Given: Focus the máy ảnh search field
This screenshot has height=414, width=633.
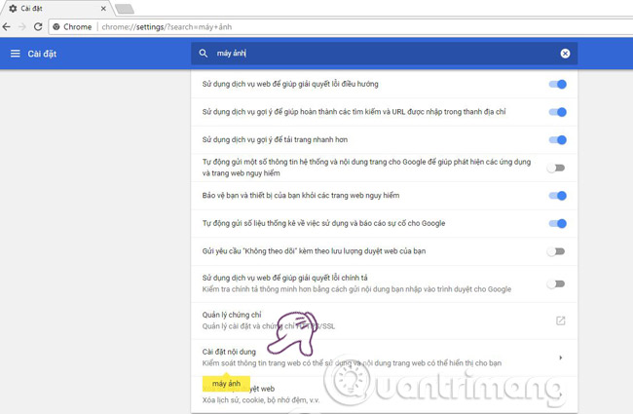Looking at the screenshot, I should (384, 54).
